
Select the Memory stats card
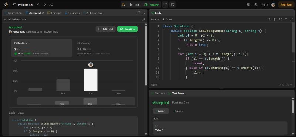tap(105, 48)
